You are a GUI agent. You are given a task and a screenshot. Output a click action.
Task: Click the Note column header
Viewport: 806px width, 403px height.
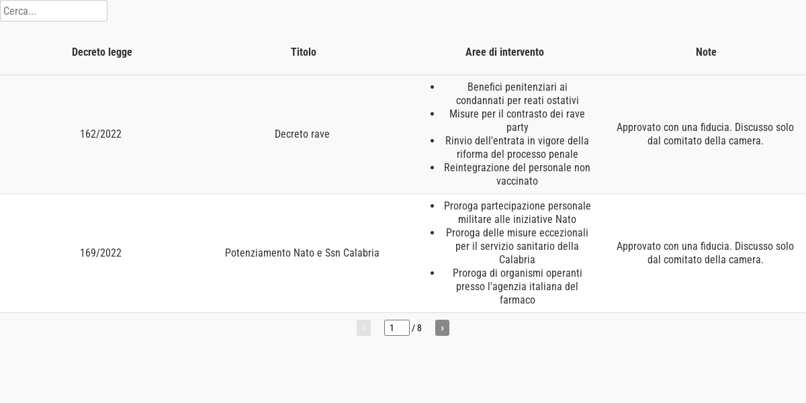706,52
